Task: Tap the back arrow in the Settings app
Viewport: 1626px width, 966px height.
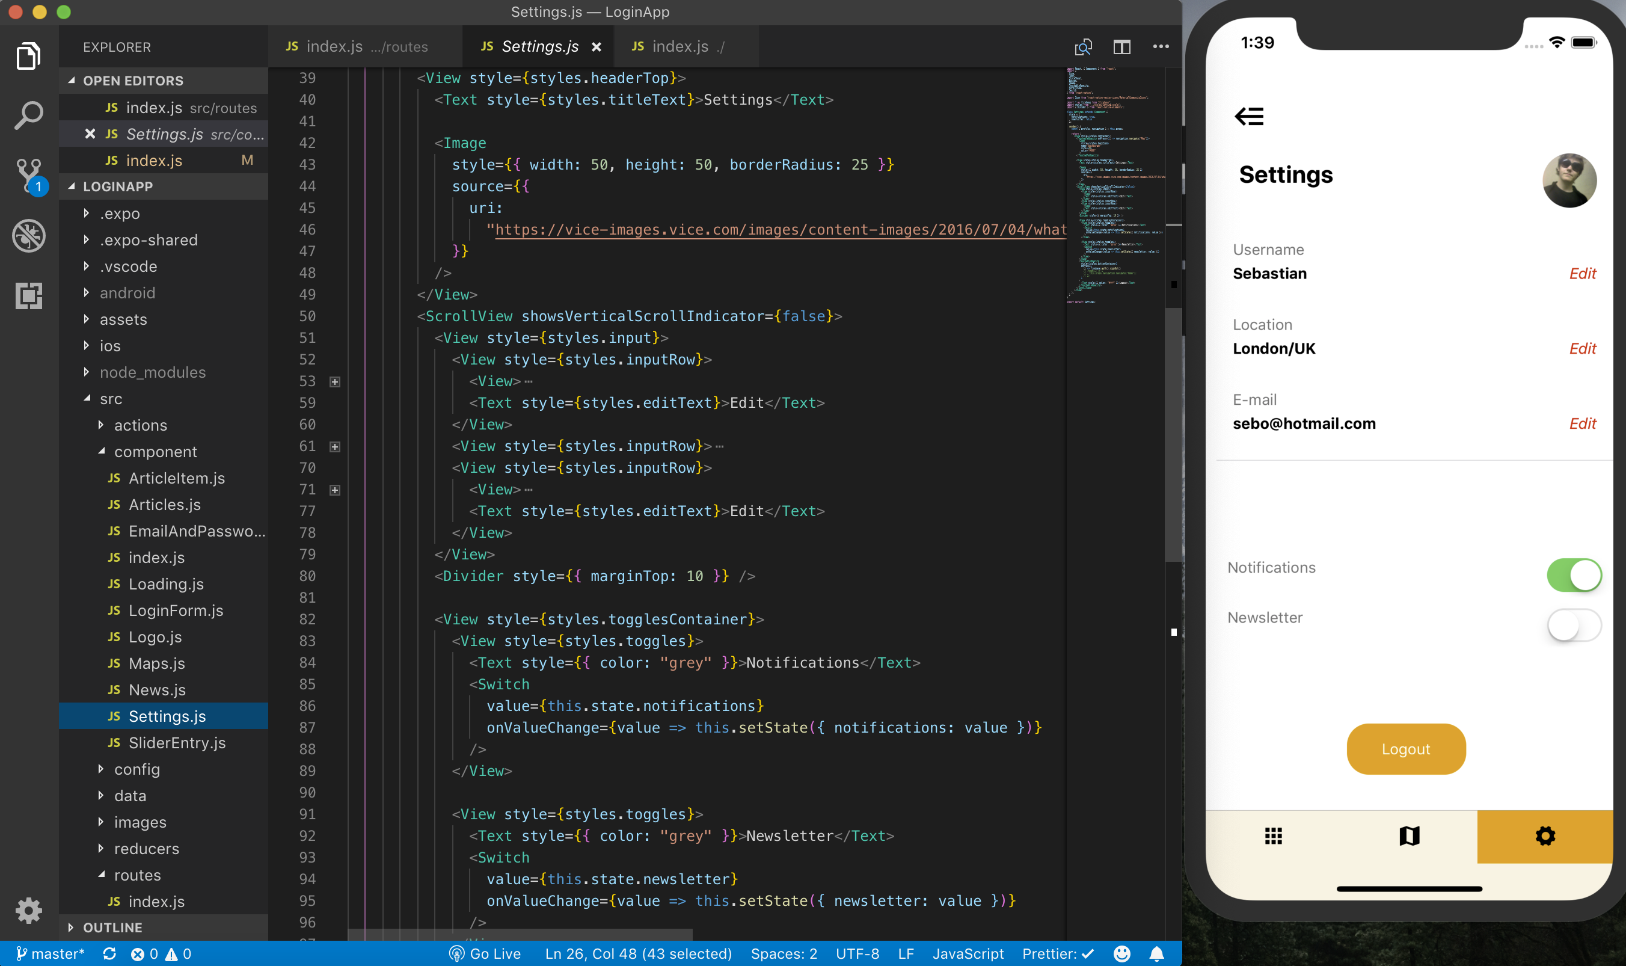Action: point(1250,117)
